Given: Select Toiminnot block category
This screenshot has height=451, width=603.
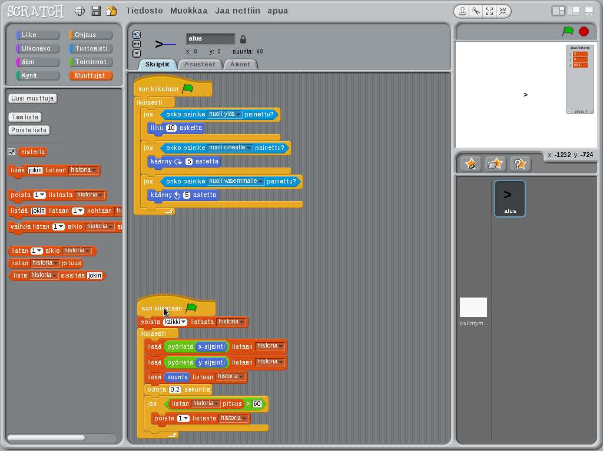Looking at the screenshot, I should coord(91,62).
